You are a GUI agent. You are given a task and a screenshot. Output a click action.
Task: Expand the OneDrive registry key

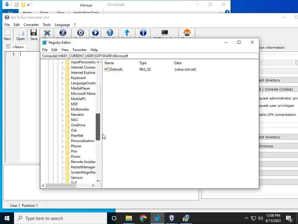[62, 125]
